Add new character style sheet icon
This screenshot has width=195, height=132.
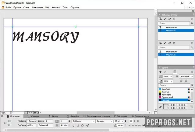(x=160, y=43)
